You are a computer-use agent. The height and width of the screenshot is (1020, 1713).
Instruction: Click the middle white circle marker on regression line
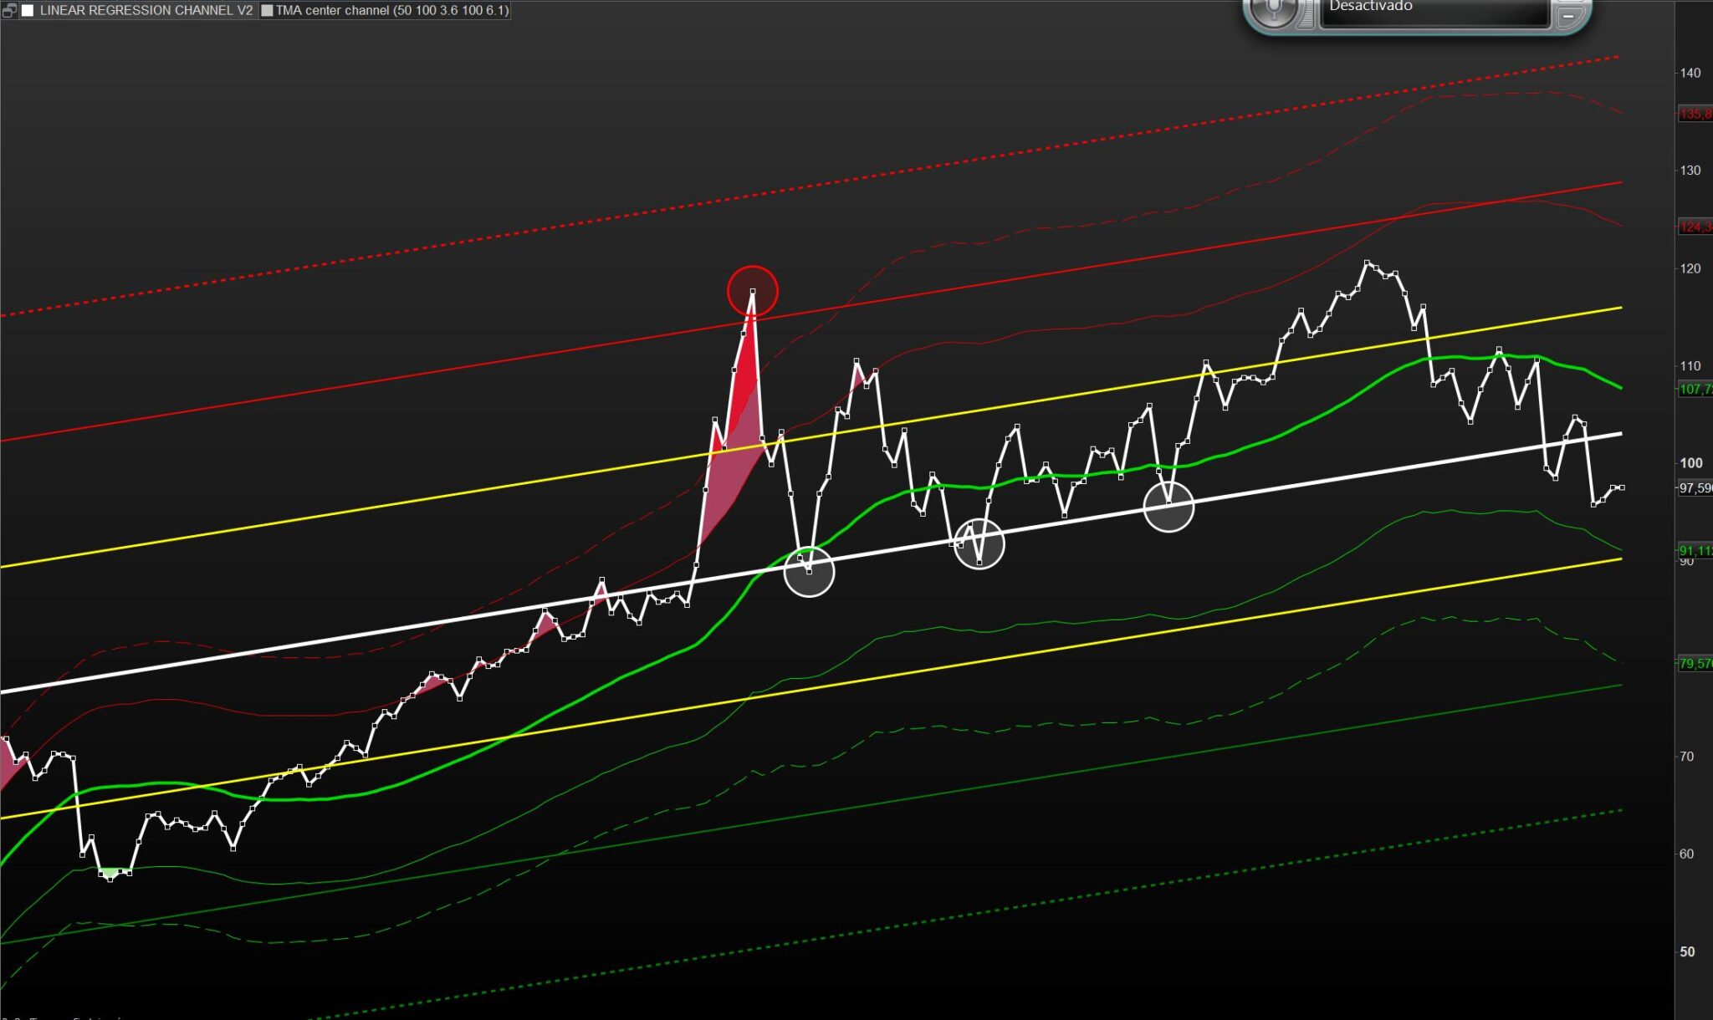[979, 543]
